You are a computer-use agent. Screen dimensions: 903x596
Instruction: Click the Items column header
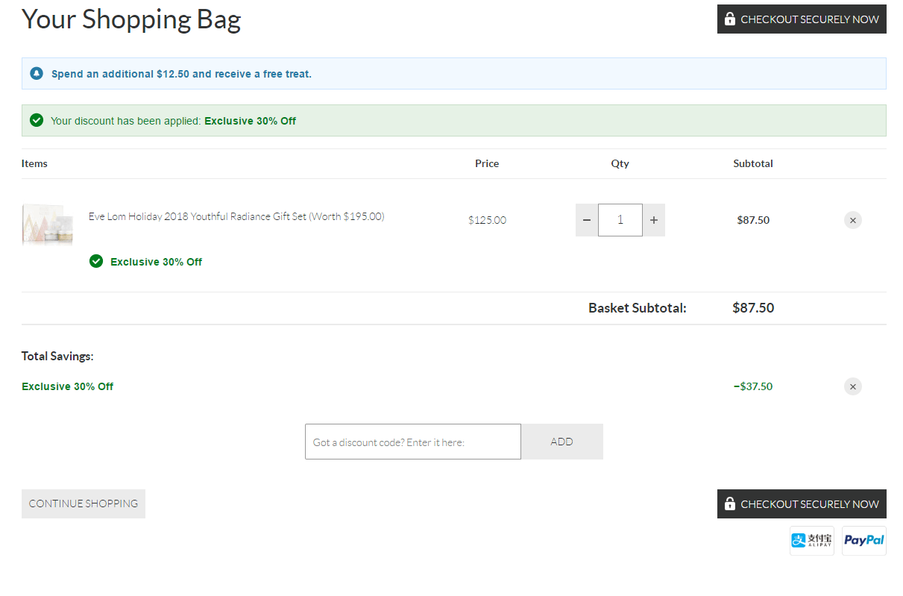coord(34,163)
